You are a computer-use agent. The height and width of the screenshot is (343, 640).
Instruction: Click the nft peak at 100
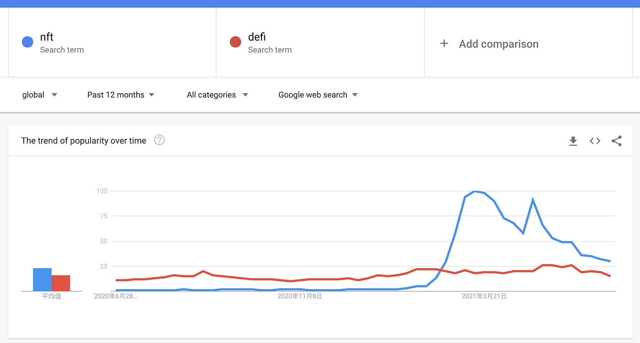click(x=475, y=191)
